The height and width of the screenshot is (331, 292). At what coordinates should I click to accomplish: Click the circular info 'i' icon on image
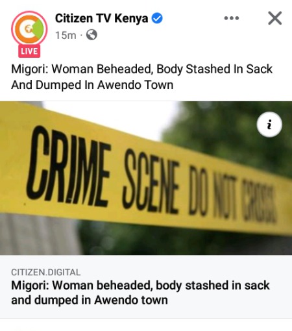269,125
